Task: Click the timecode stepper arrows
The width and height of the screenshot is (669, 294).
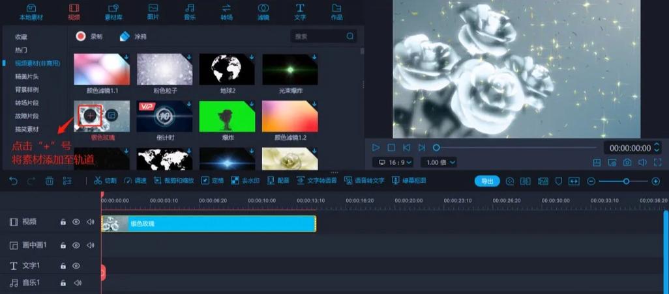Action: pos(657,148)
